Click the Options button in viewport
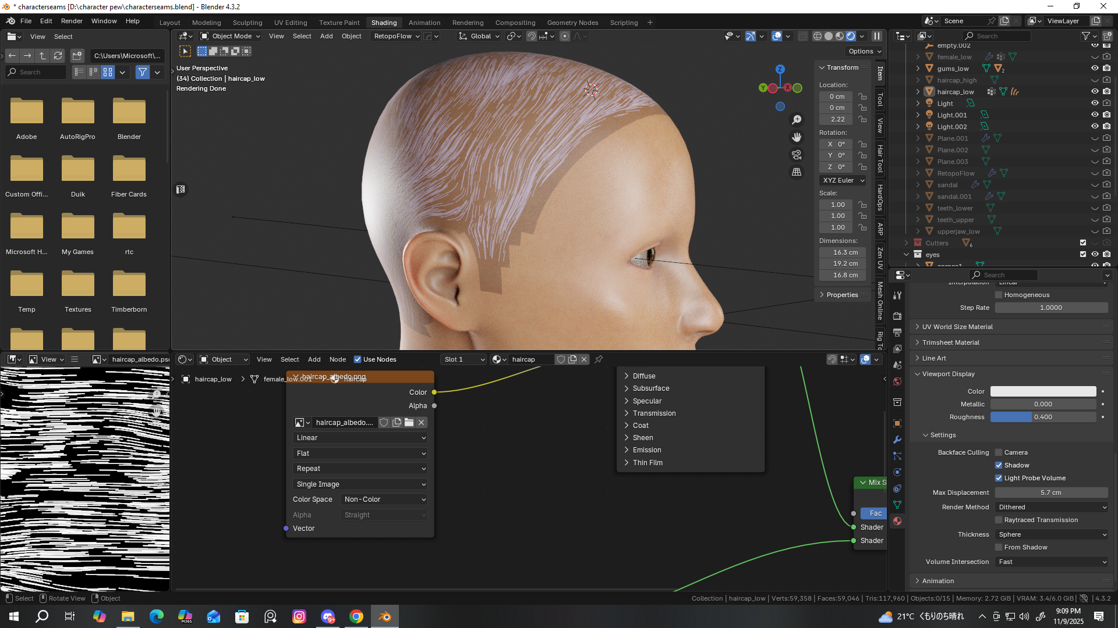This screenshot has width=1118, height=628. 865,51
